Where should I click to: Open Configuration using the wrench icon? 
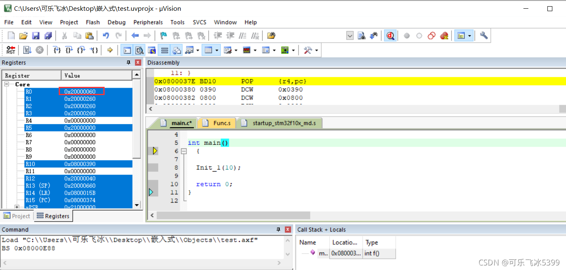484,36
